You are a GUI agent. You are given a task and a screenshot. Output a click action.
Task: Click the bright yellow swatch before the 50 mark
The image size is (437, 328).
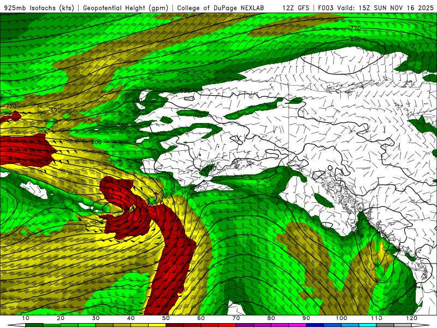pos(157,325)
